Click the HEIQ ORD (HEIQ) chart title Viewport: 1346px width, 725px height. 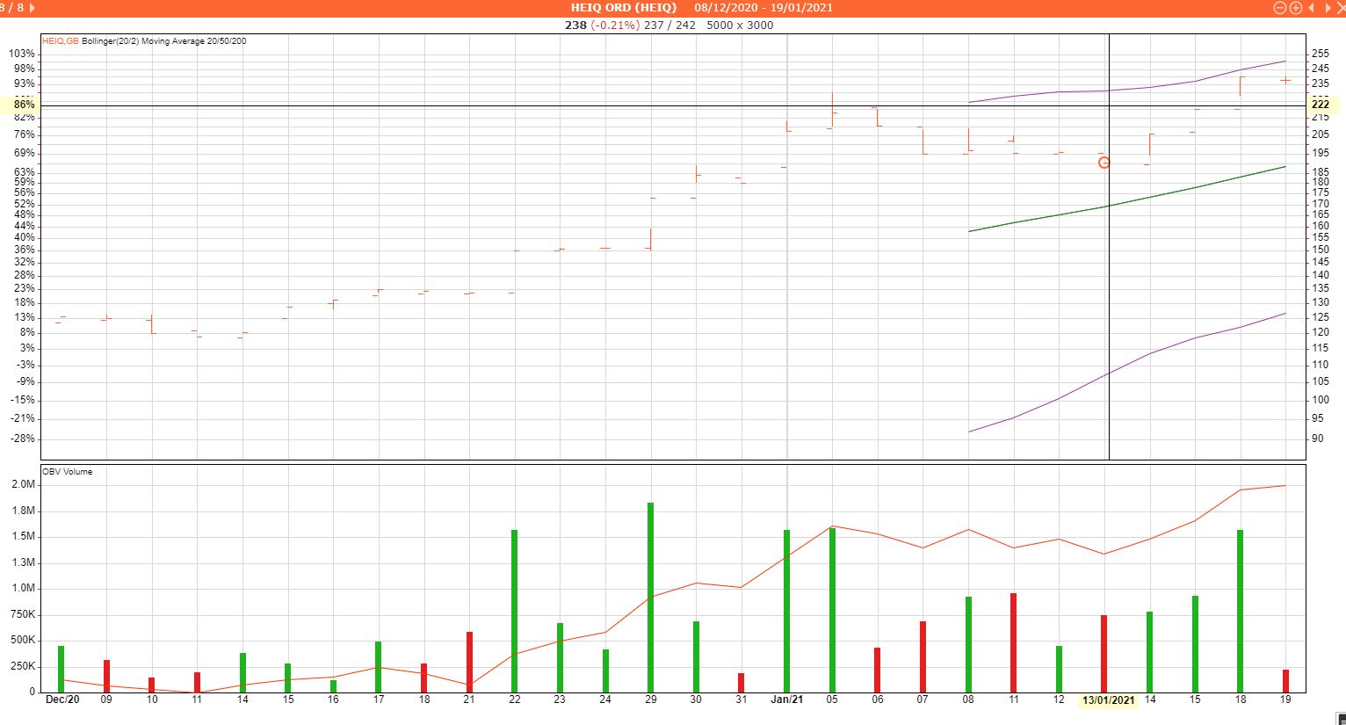point(623,8)
